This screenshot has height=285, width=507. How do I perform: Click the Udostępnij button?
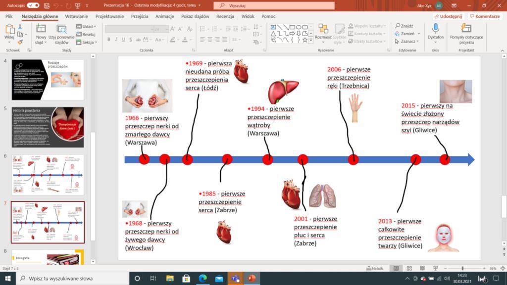[x=448, y=16]
